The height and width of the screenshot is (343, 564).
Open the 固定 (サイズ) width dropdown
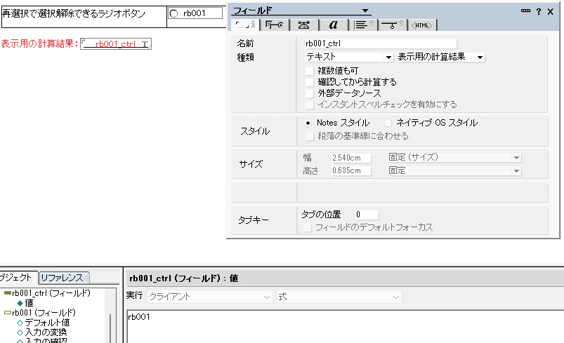(516, 158)
